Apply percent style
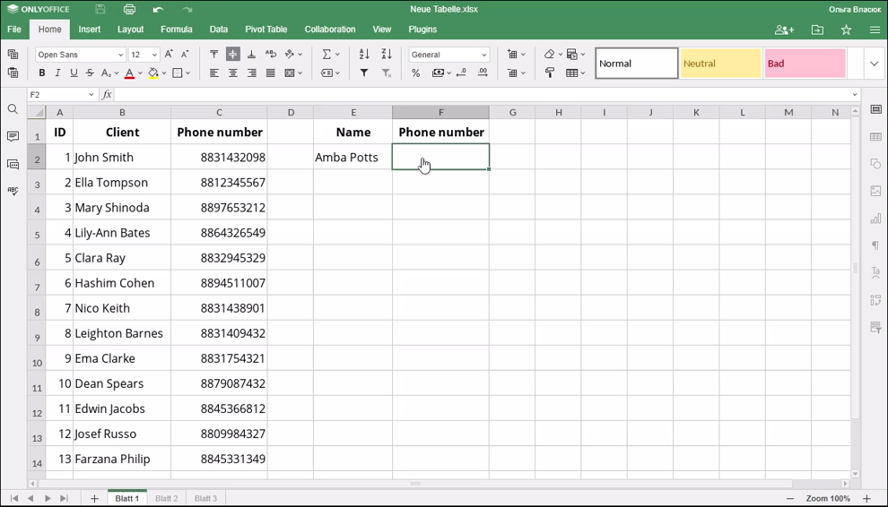 point(415,73)
